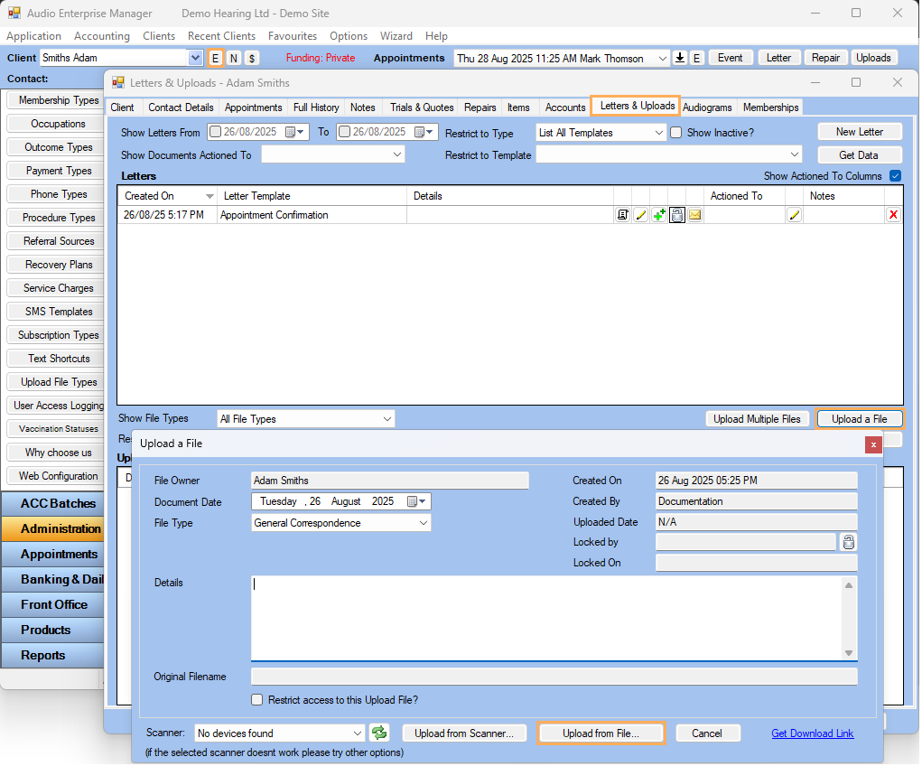Click the green refresh scanner icon

(x=380, y=733)
